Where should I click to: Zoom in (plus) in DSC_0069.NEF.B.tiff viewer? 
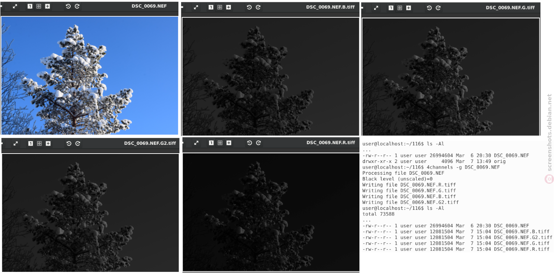(228, 7)
